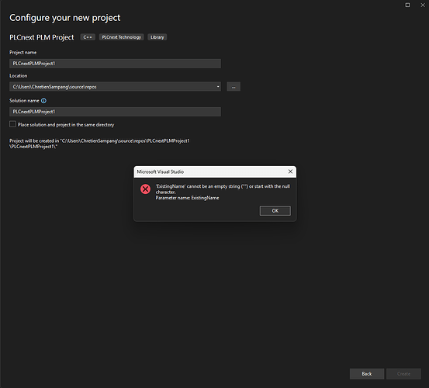Image resolution: width=429 pixels, height=388 pixels.
Task: Click the red error icon in dialog
Action: (x=145, y=189)
